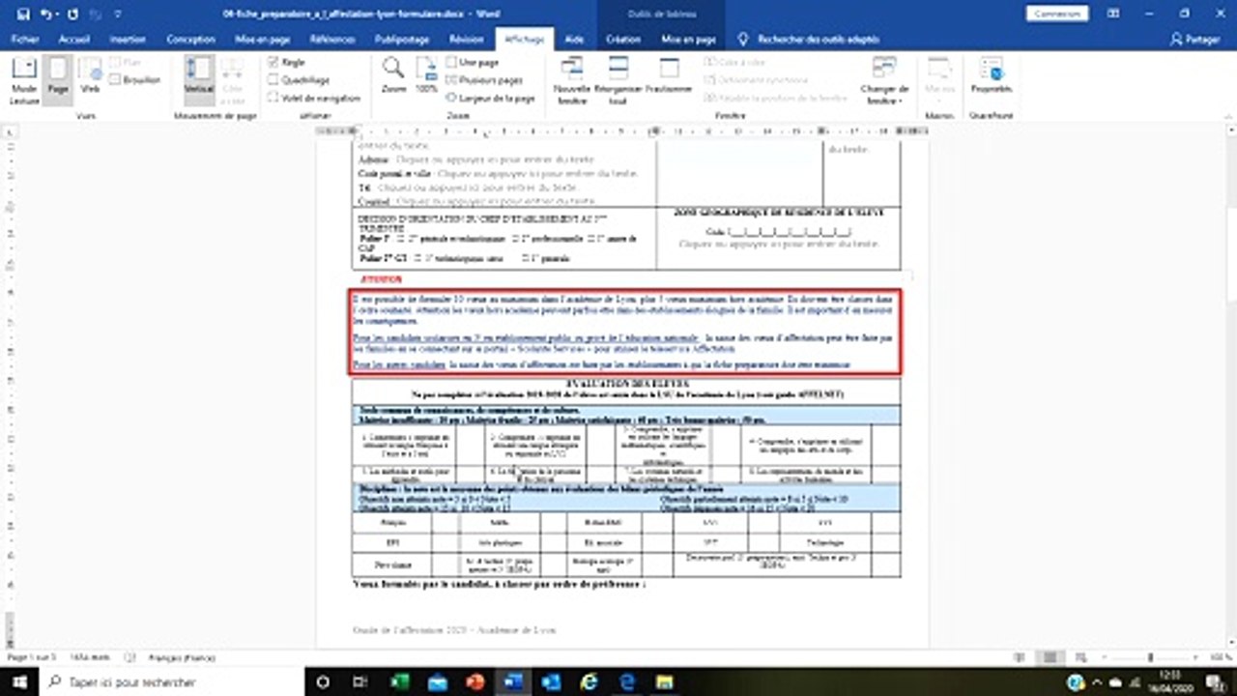The height and width of the screenshot is (696, 1237).
Task: Open the Accueil tab
Action: (74, 40)
